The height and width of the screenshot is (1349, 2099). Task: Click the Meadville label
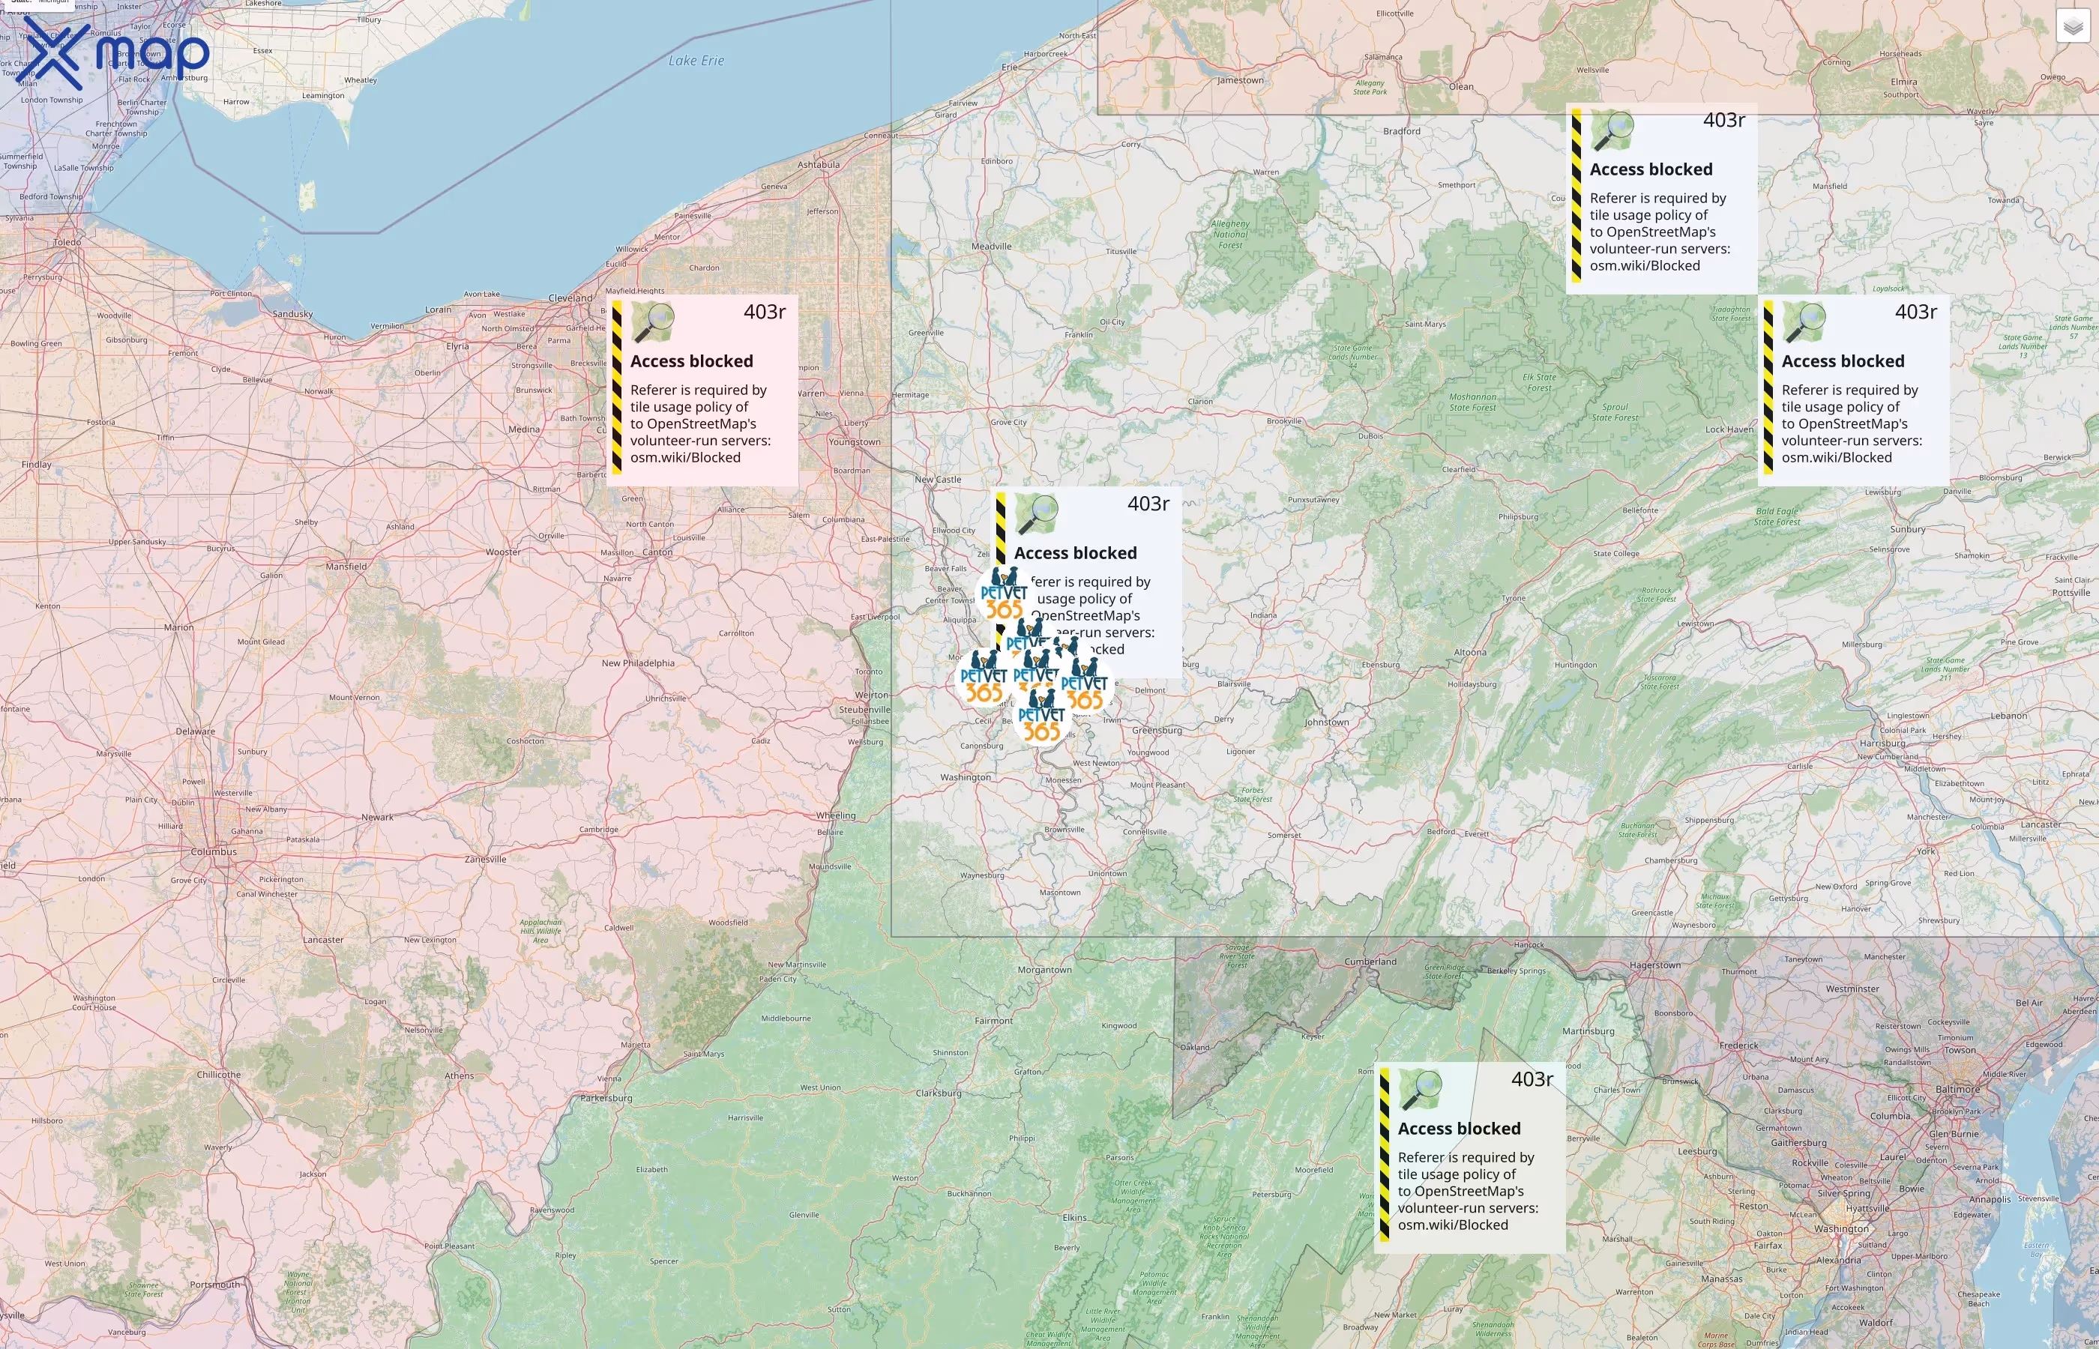pyautogui.click(x=991, y=247)
